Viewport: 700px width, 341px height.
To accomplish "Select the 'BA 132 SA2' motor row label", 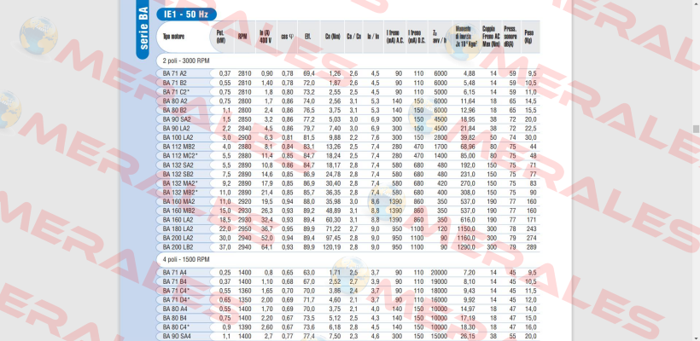I will 178,165.
